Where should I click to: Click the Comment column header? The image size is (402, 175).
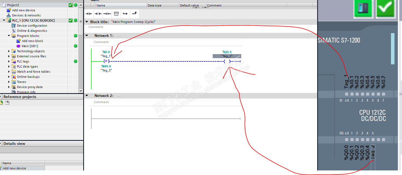click(246, 5)
